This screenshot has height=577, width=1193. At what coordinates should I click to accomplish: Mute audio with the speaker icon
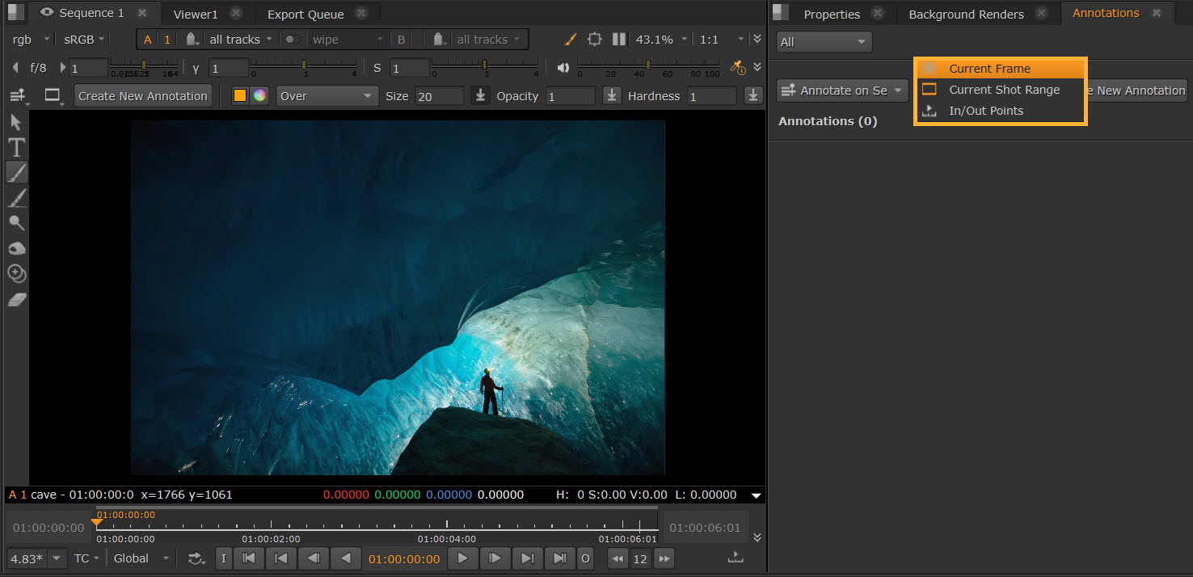point(563,68)
